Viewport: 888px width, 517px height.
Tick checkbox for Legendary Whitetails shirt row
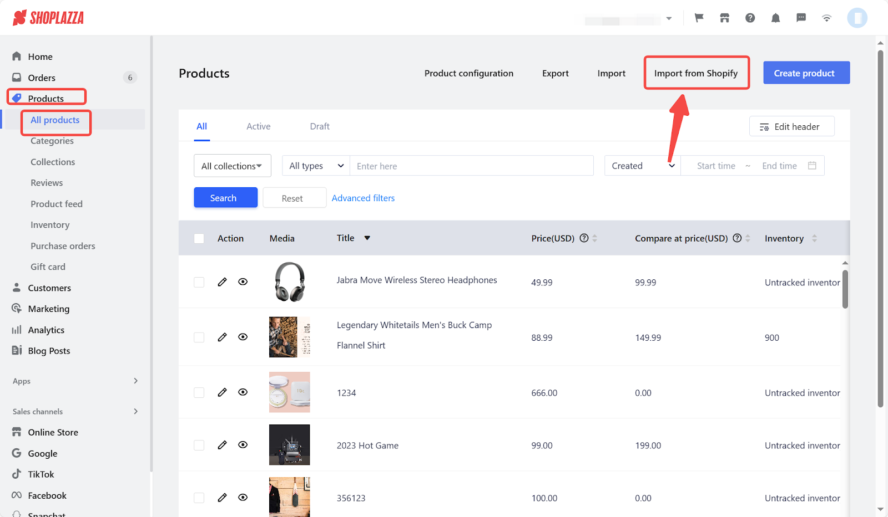click(x=199, y=337)
